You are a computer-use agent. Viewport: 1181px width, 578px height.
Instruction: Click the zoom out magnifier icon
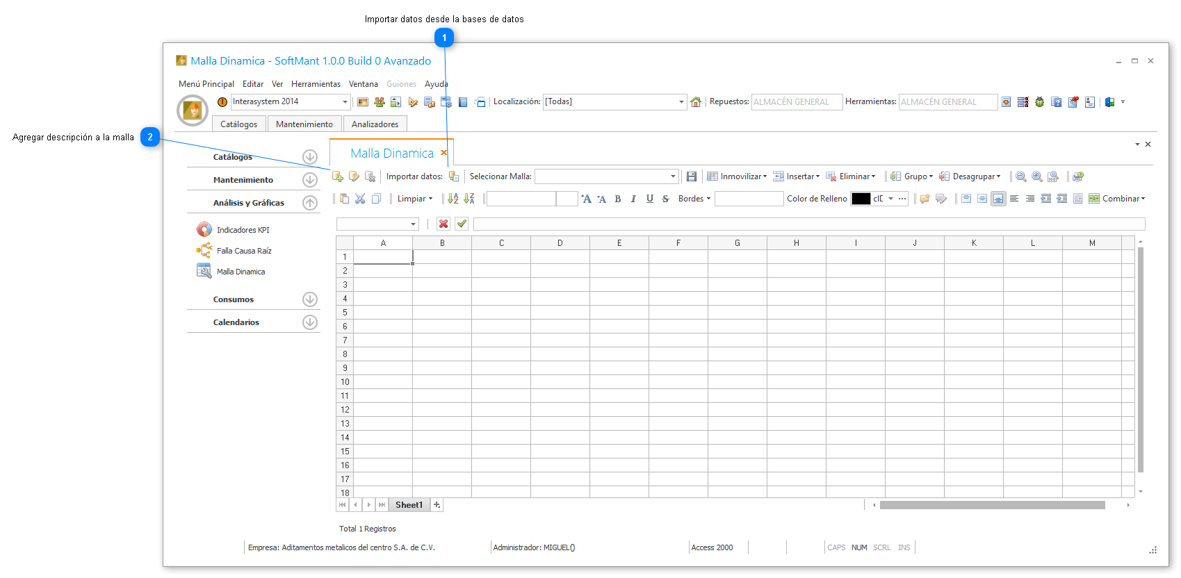coord(1020,176)
